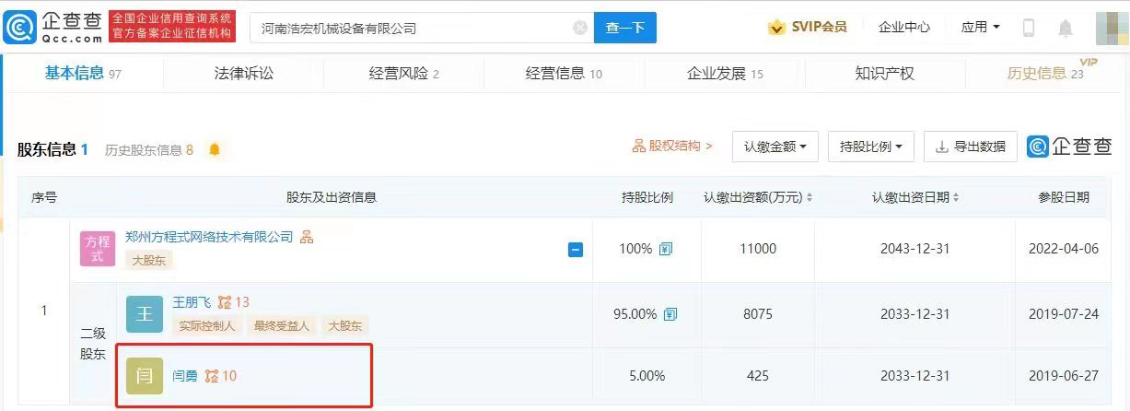
Task: Click 闫勇 avatar icon
Action: point(145,376)
